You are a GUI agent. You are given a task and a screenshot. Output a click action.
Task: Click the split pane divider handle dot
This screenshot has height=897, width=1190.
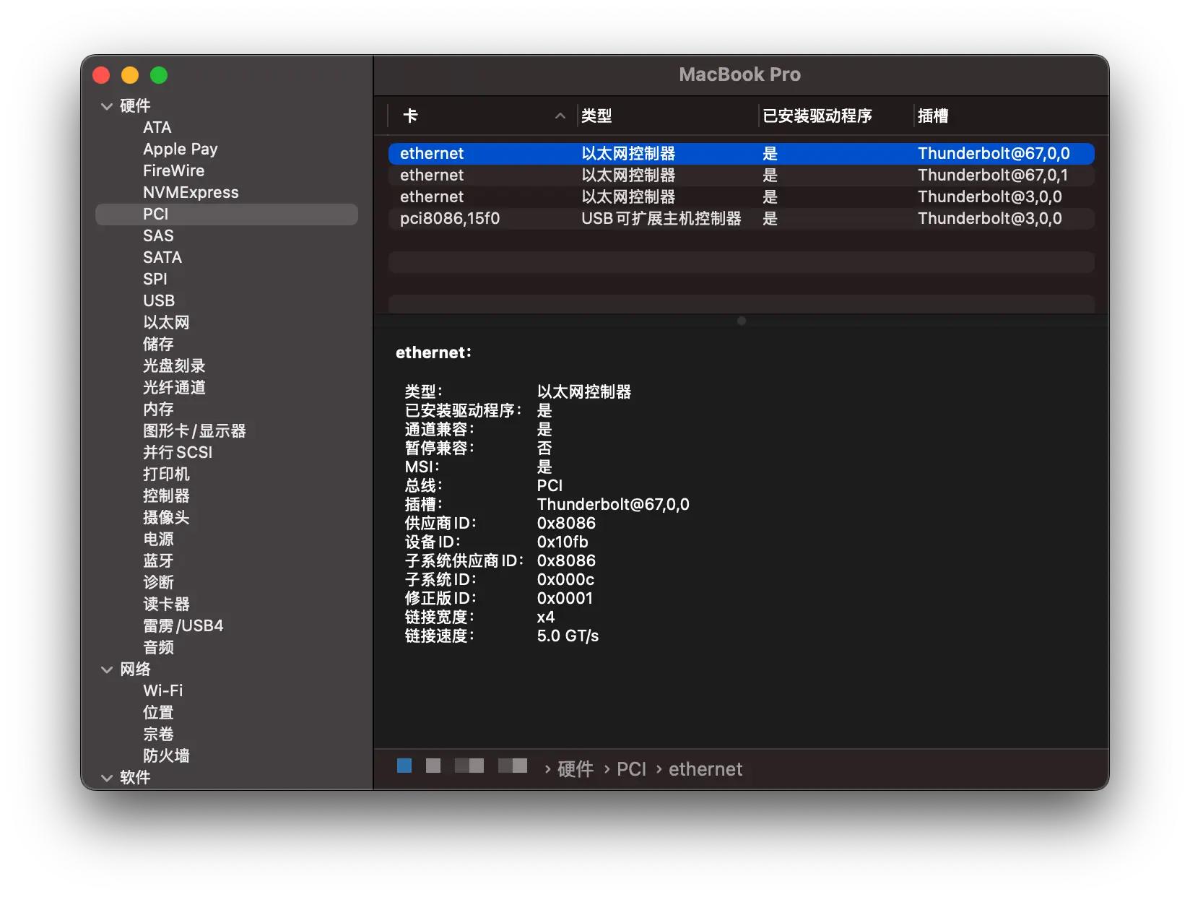point(742,321)
